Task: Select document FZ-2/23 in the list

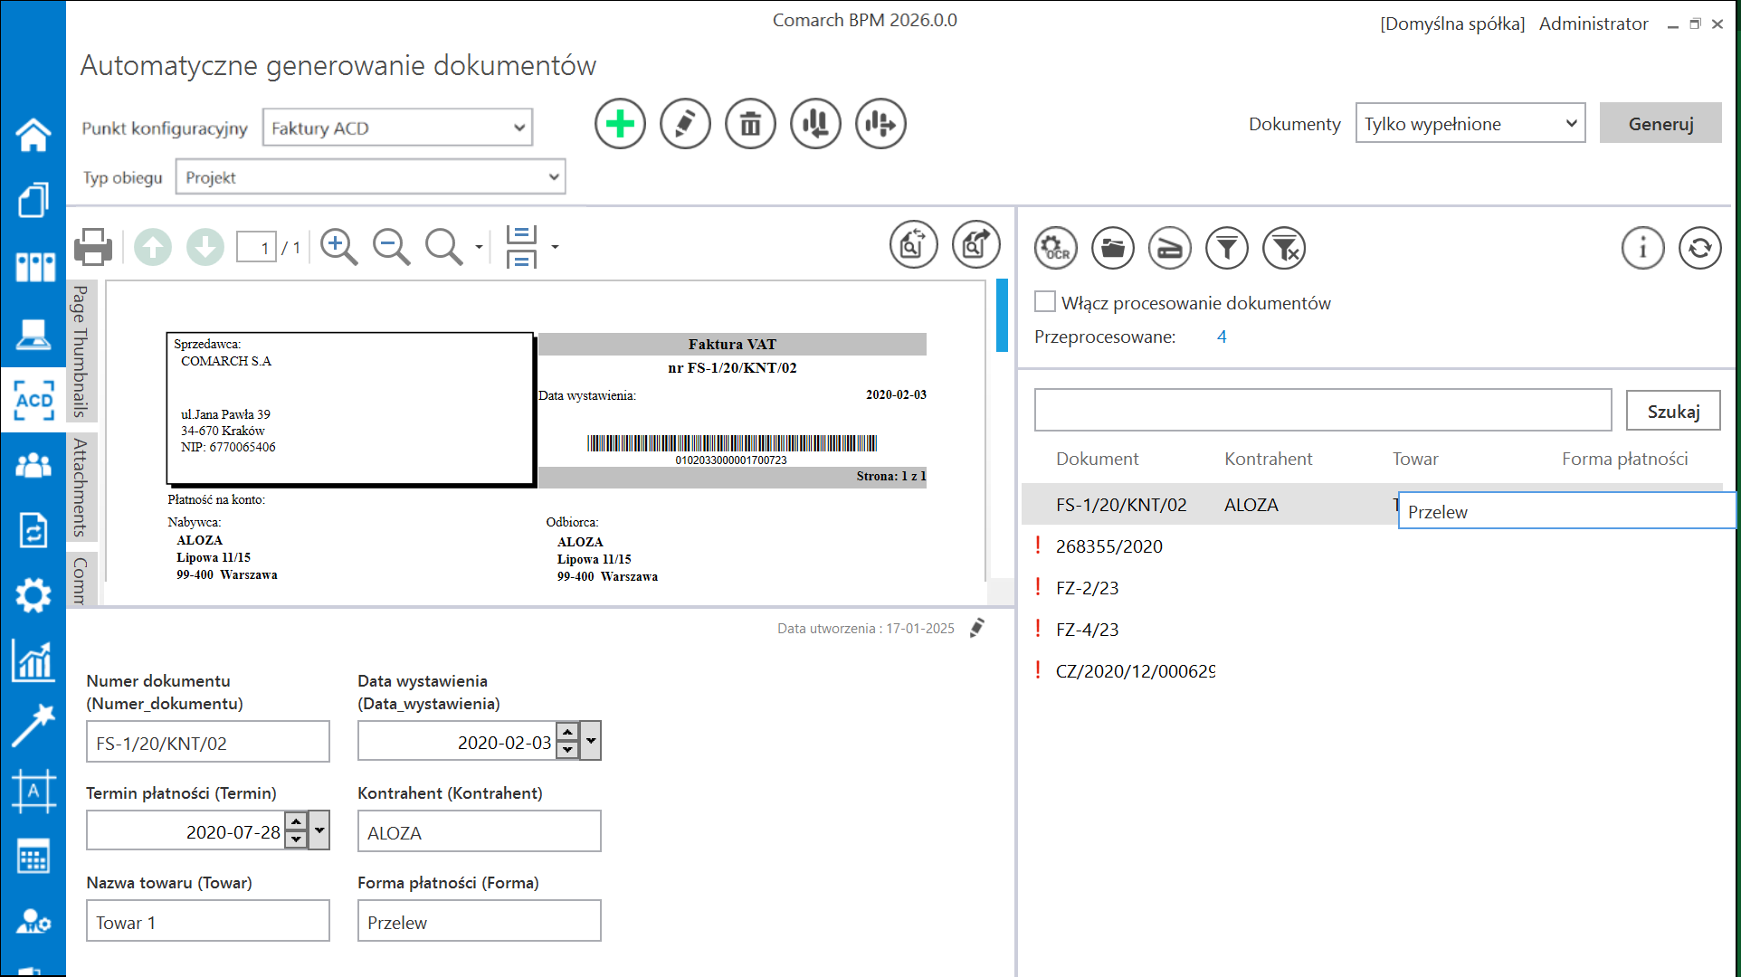Action: coord(1087,588)
